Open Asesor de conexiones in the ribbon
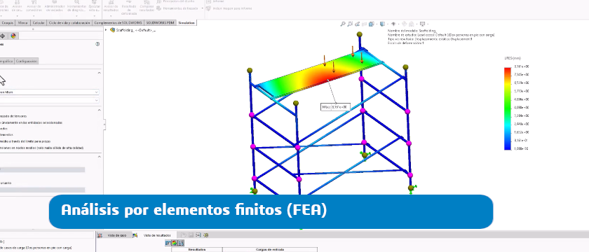 tap(34, 6)
